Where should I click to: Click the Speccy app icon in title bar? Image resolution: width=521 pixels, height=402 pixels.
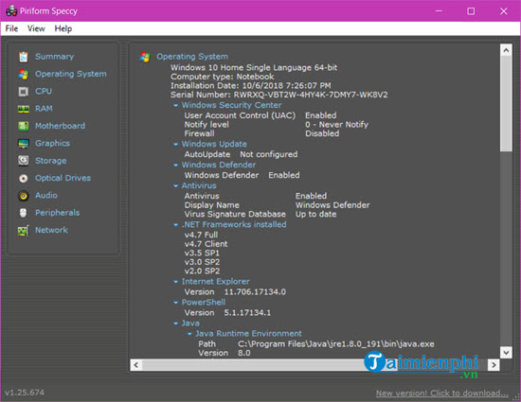pos(11,11)
